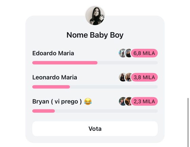Click the Edoardo Maria progress bar
Image resolution: width=190 pixels, height=147 pixels.
click(95, 63)
